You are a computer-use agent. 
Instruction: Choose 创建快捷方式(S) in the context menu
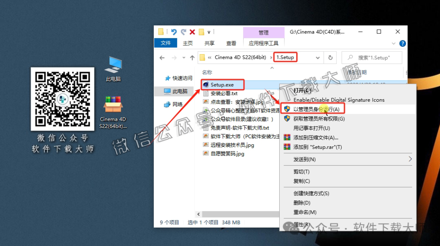click(311, 194)
